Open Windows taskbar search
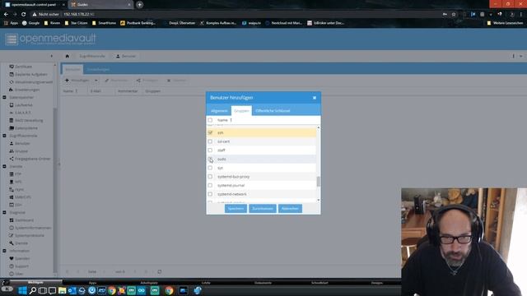Image resolution: width=527 pixels, height=296 pixels. [33, 290]
